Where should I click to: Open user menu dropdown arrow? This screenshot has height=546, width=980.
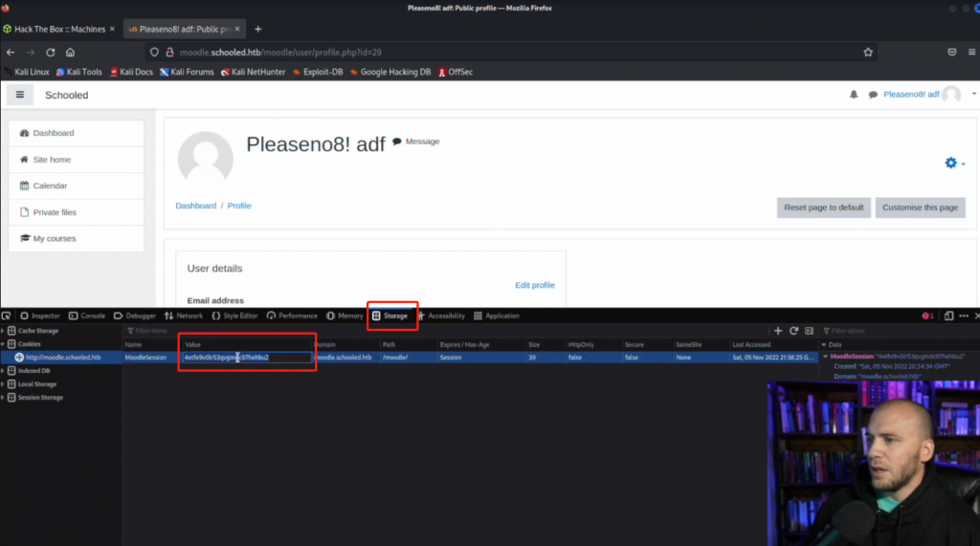[973, 95]
